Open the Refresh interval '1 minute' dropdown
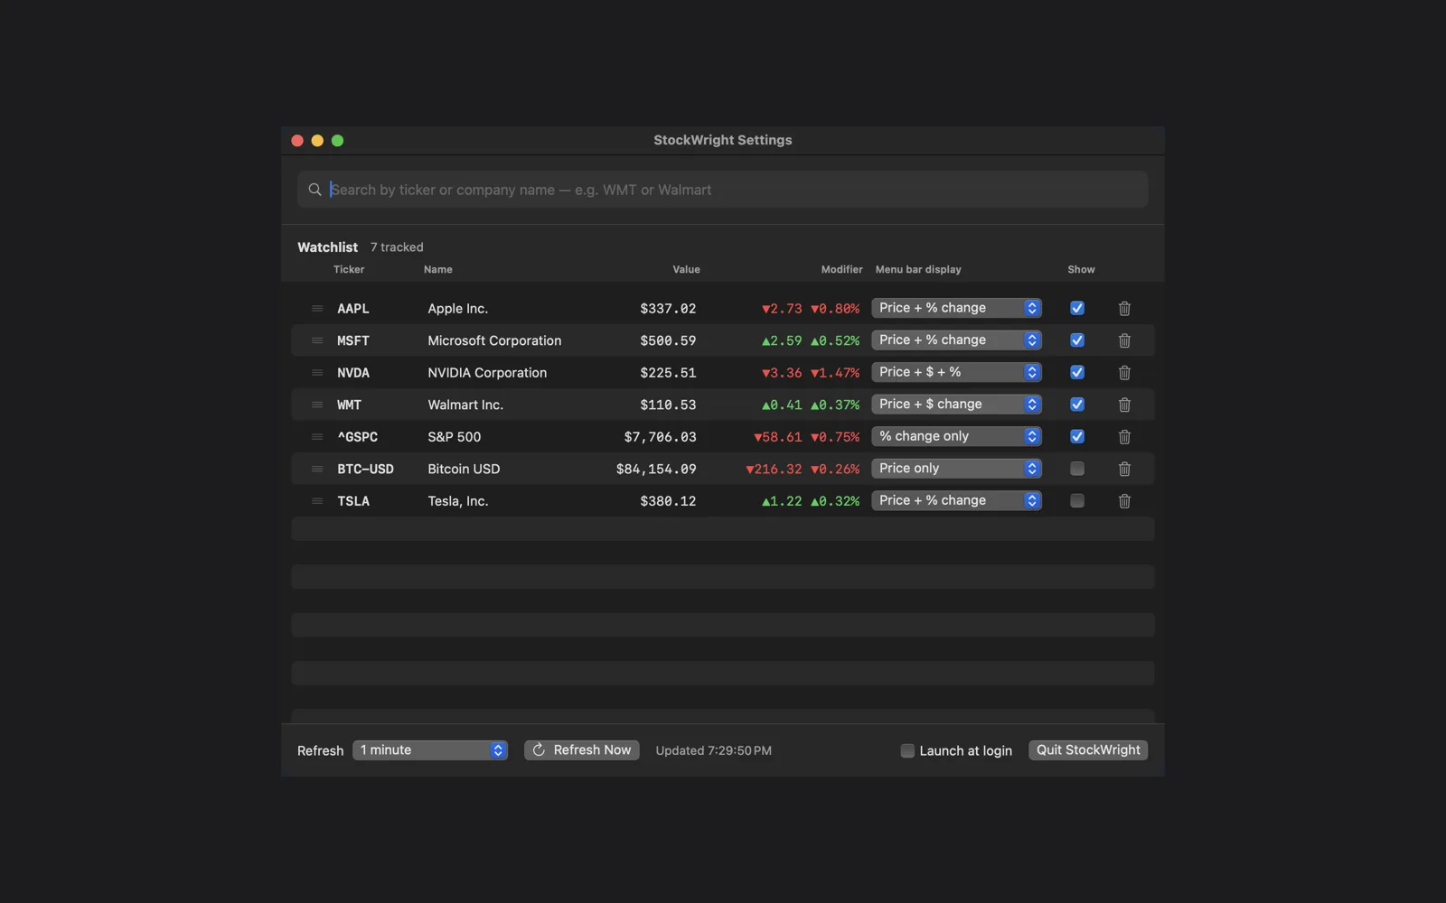1446x903 pixels. coord(430,750)
